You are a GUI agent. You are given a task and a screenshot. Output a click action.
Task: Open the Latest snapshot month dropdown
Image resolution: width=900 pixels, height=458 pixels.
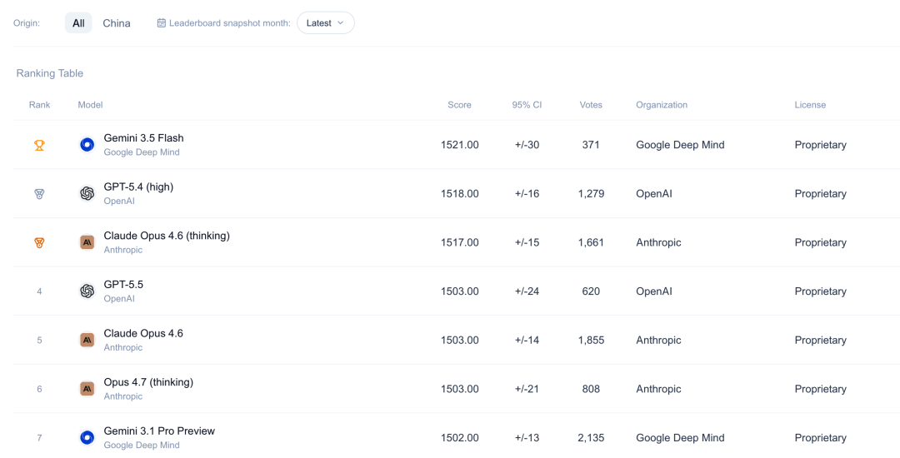[x=326, y=23]
